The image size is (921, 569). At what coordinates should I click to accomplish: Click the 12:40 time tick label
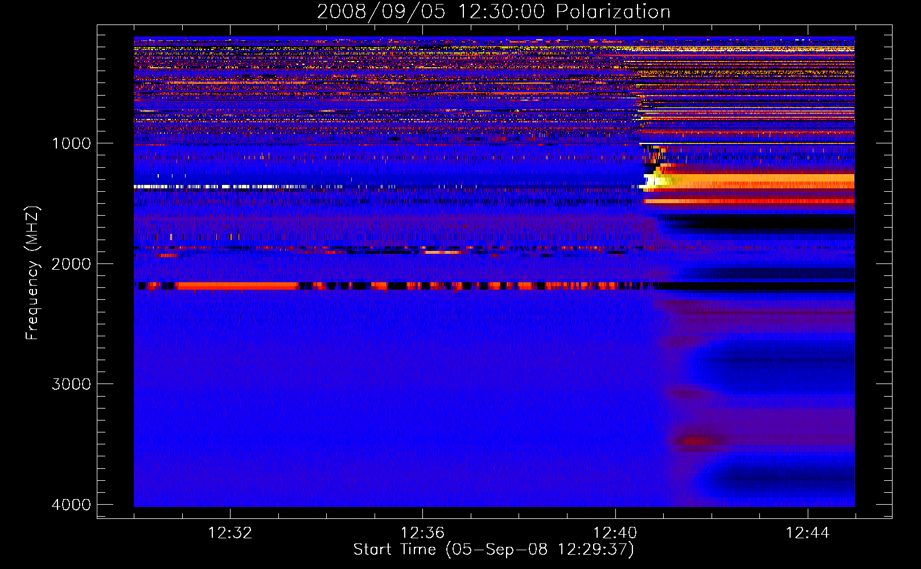click(615, 533)
